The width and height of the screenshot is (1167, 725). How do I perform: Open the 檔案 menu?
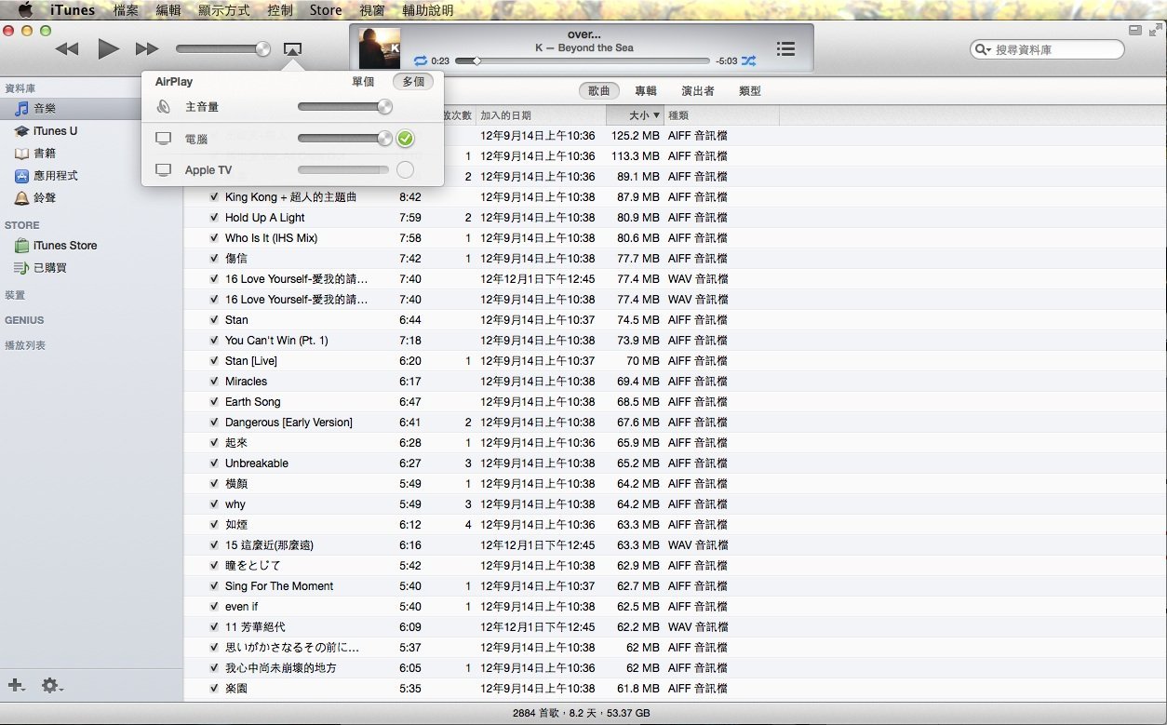(127, 10)
